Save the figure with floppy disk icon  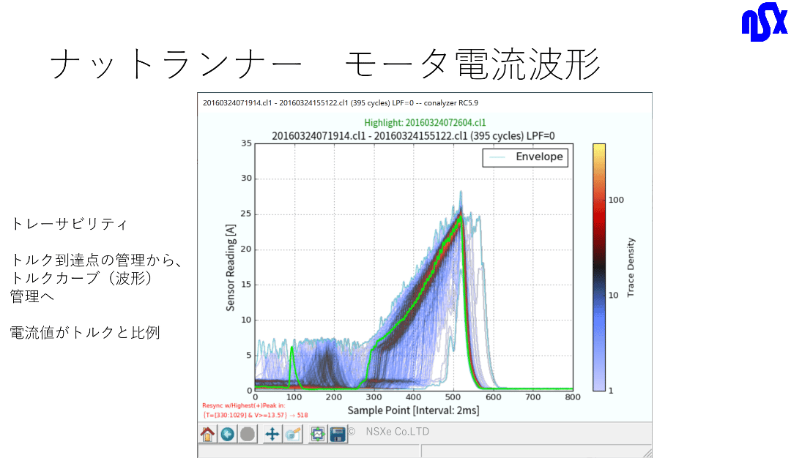coord(338,434)
